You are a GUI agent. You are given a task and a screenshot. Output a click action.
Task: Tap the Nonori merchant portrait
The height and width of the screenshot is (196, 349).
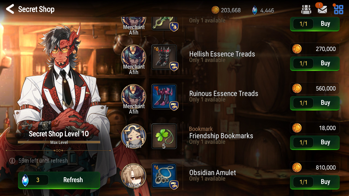click(x=134, y=136)
